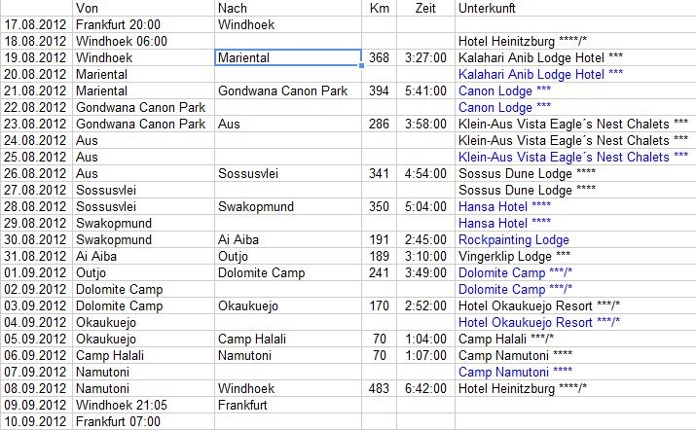
Task: Select the Gondwana Canon Park destination cell
Action: (x=287, y=91)
